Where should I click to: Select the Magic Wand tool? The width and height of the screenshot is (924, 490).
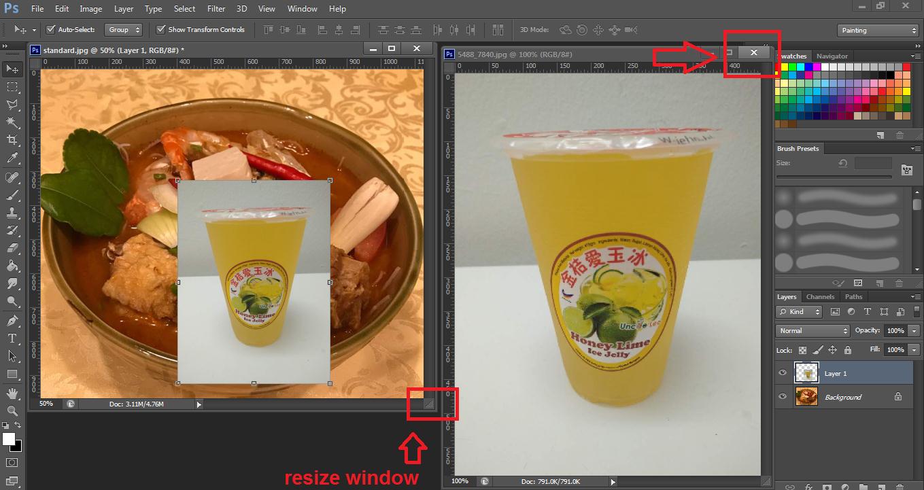point(12,122)
